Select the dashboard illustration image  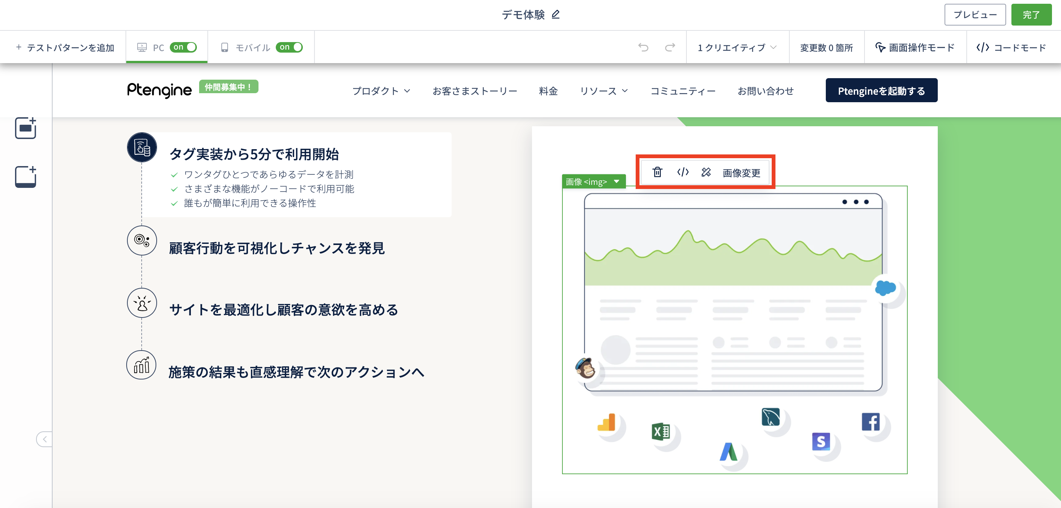735,330
